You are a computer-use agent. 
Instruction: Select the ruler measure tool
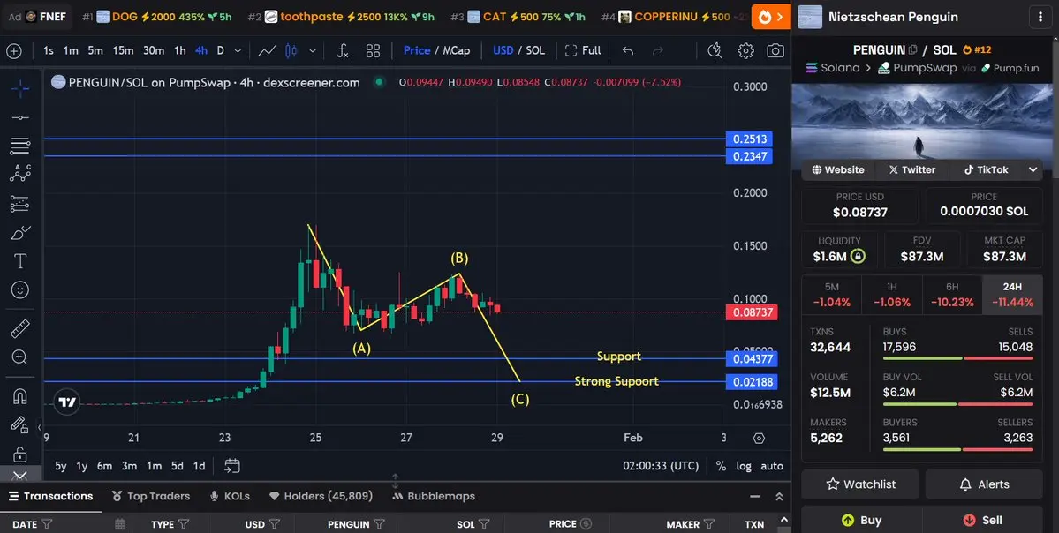pos(20,328)
